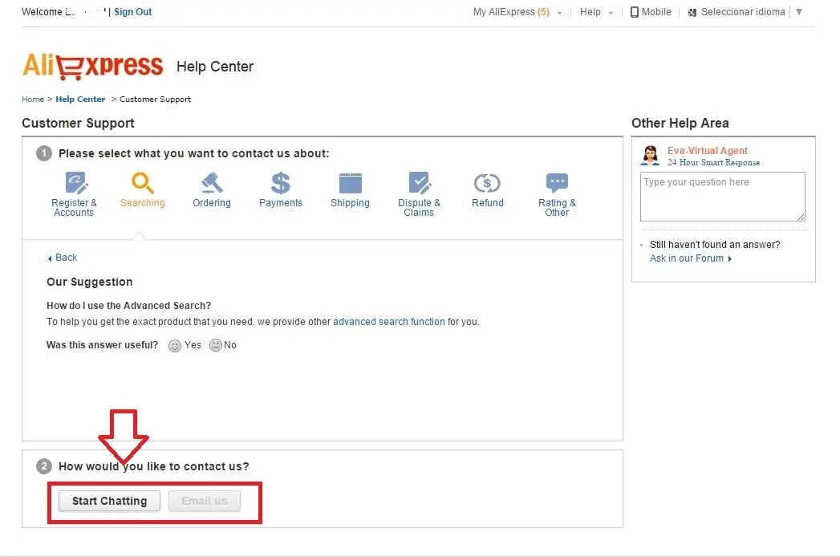The image size is (840, 557).
Task: Select the Searching magnifier icon
Action: click(143, 183)
